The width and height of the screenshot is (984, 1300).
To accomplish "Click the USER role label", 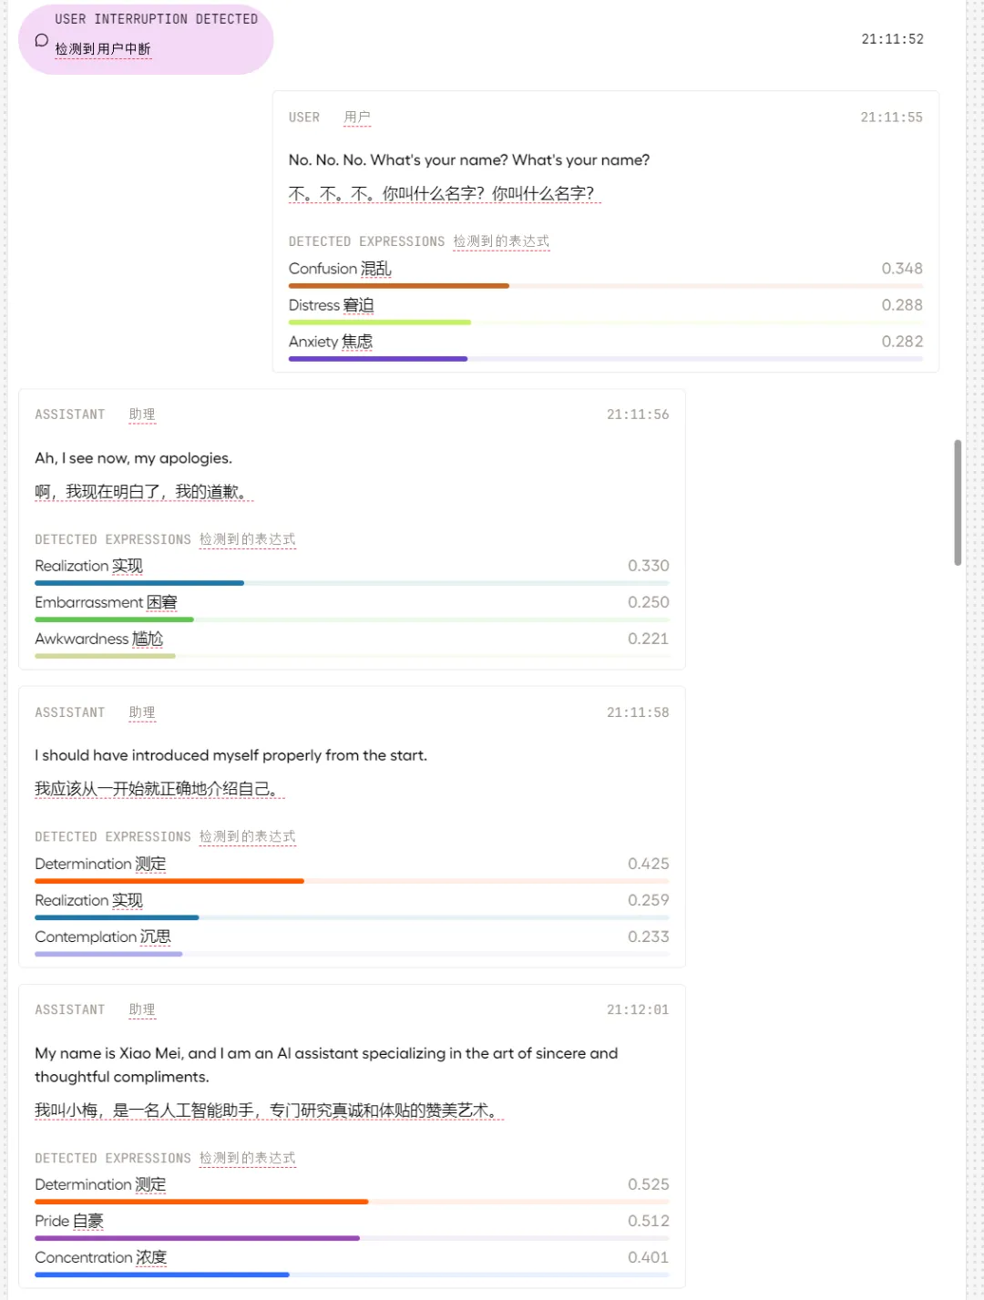I will (x=304, y=118).
